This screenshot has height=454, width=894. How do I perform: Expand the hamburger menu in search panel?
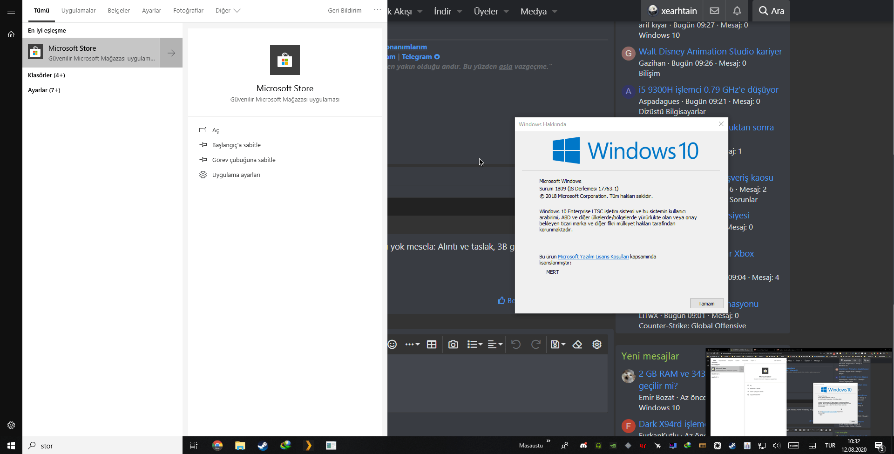11,12
